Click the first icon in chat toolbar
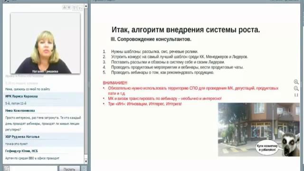The image size is (304, 171). point(64,8)
